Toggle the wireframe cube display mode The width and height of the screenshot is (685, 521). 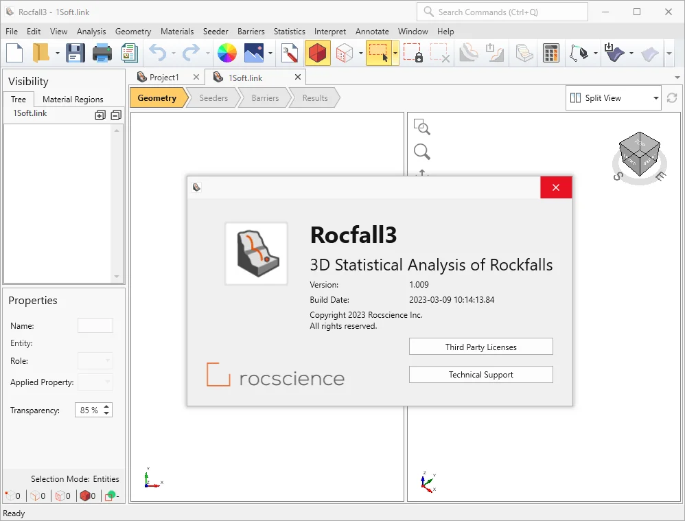[x=345, y=54]
